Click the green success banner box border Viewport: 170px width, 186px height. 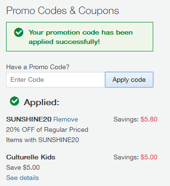79,22
